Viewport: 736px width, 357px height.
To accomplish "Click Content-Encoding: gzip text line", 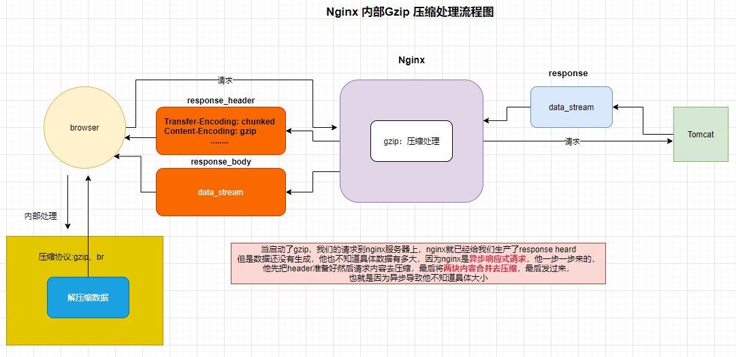I will (x=210, y=131).
